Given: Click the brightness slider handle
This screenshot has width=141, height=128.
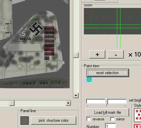Looking at the screenshot, I should coord(107,102).
